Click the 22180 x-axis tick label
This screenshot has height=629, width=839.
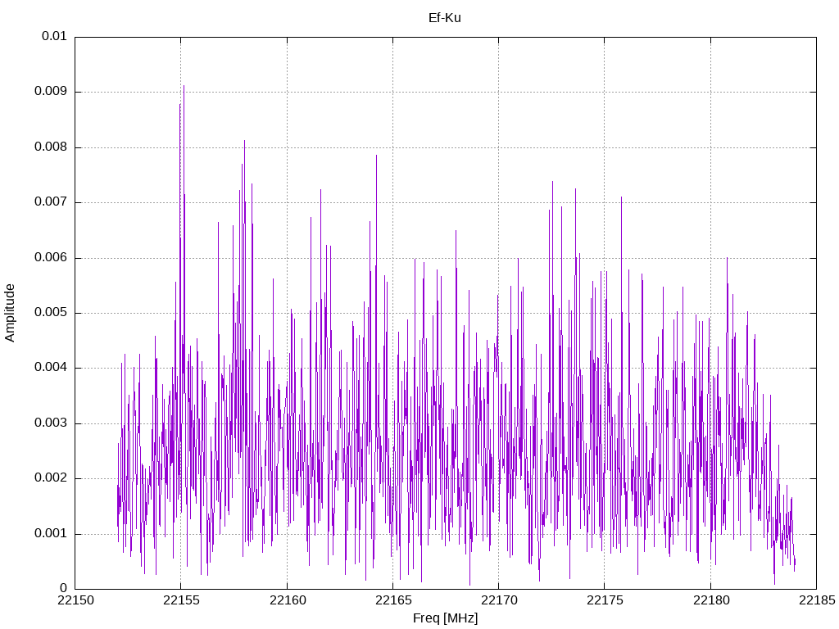[x=711, y=600]
